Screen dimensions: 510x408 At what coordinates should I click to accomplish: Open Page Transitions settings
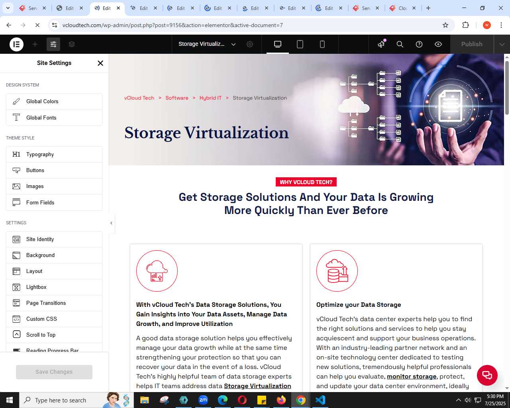[x=54, y=303]
